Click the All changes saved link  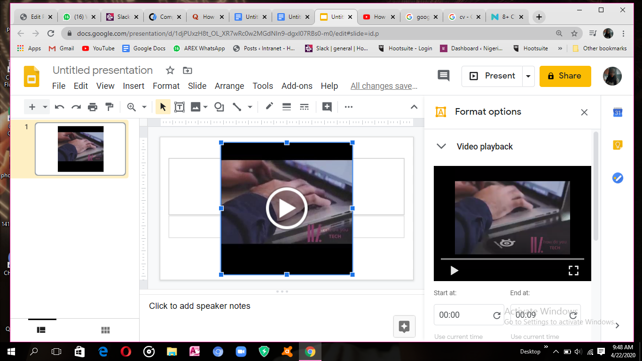pos(384,86)
